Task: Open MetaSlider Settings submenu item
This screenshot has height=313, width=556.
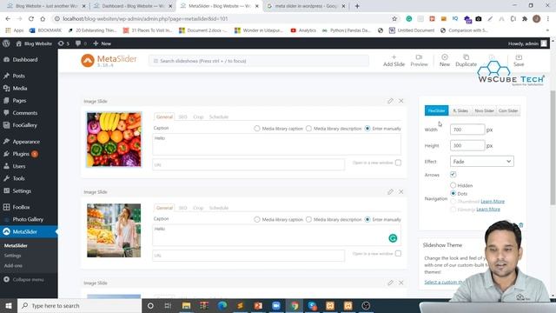Action: click(13, 256)
